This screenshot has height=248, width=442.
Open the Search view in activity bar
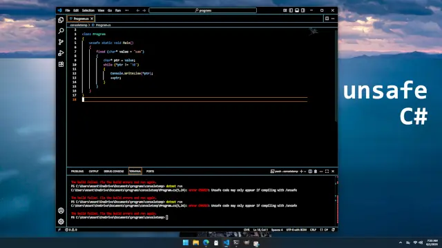pos(61,31)
